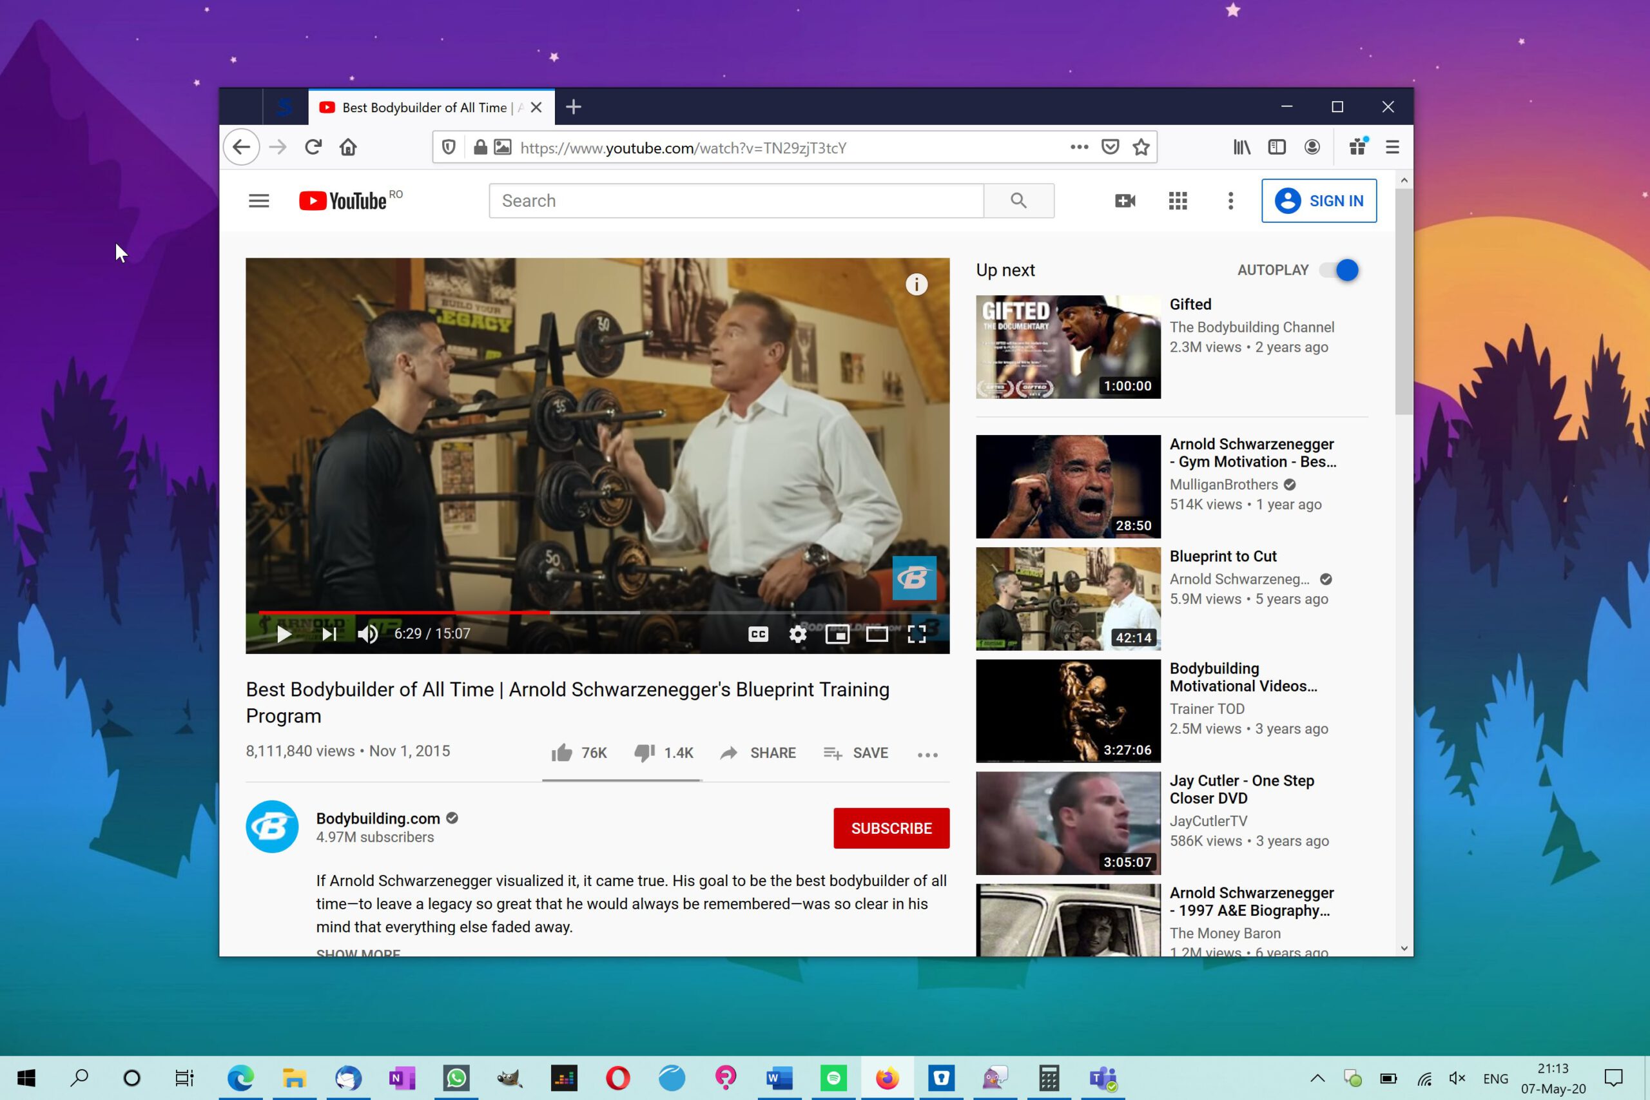Unmute system volume in tray
The width and height of the screenshot is (1650, 1100).
(1457, 1078)
